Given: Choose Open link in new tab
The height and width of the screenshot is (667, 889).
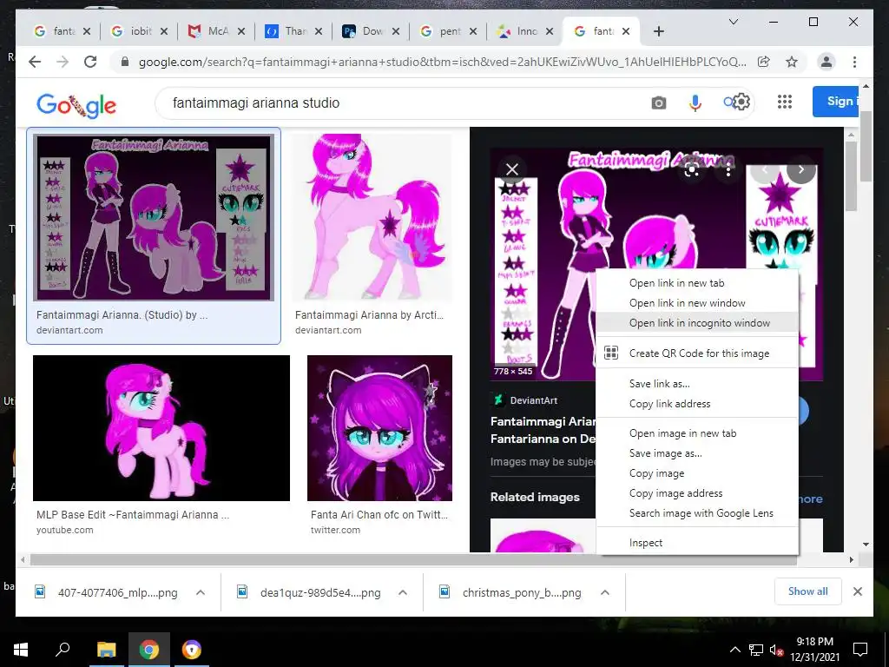Looking at the screenshot, I should [x=697, y=283].
